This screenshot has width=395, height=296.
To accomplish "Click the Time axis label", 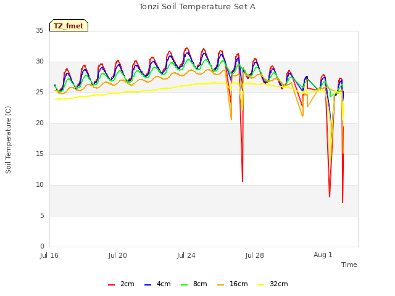I will [x=349, y=265].
